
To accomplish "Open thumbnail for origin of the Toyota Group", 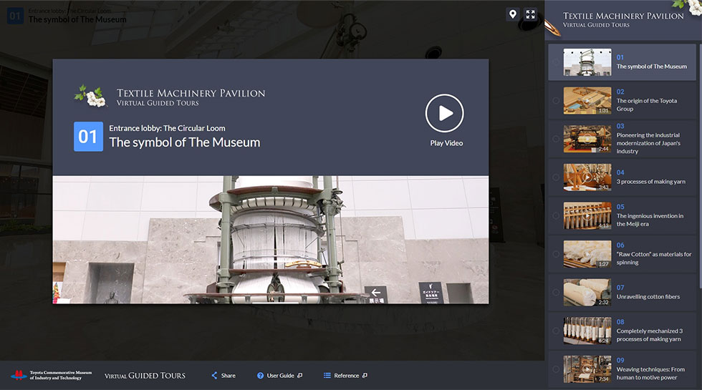I will pos(587,101).
